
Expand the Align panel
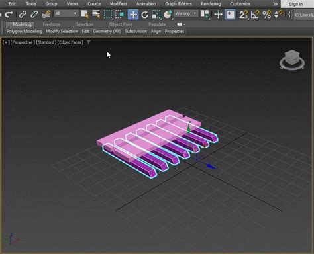[156, 31]
